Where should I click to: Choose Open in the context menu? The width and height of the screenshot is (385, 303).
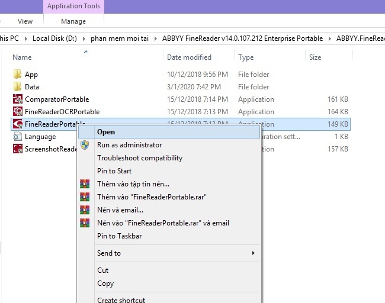(x=169, y=132)
